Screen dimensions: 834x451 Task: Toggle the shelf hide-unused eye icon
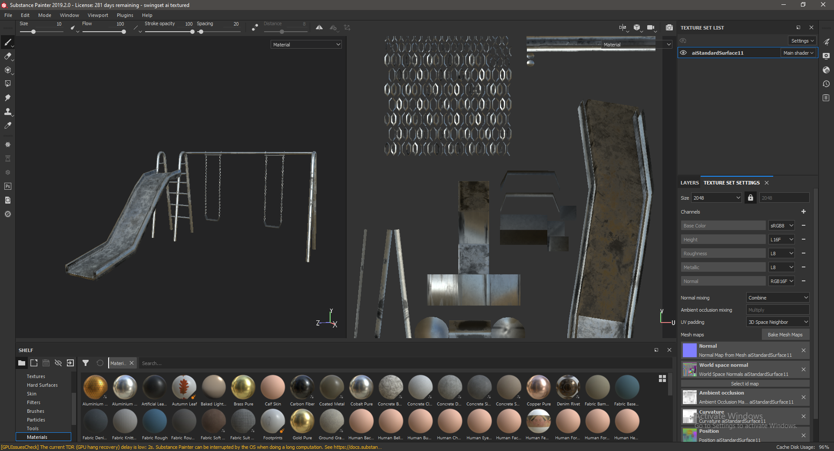(x=58, y=363)
